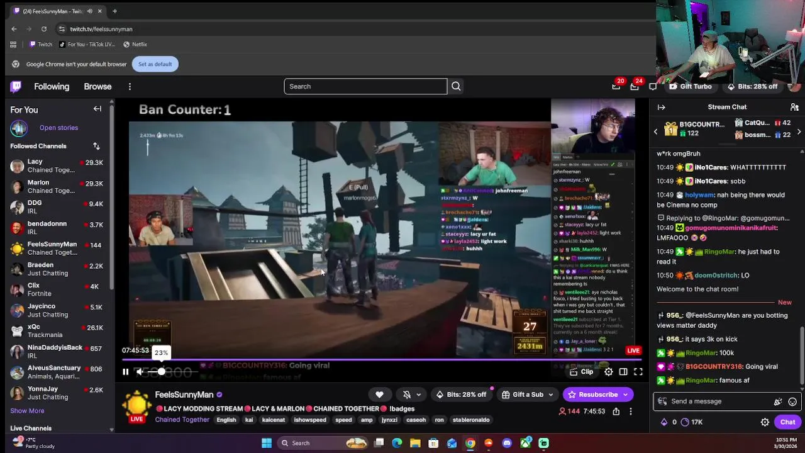Open File Explorer from taskbar

pos(415,443)
